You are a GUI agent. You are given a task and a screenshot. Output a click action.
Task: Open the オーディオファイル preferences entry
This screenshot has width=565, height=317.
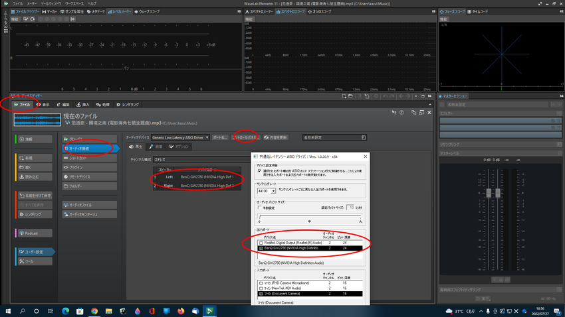tap(89, 205)
